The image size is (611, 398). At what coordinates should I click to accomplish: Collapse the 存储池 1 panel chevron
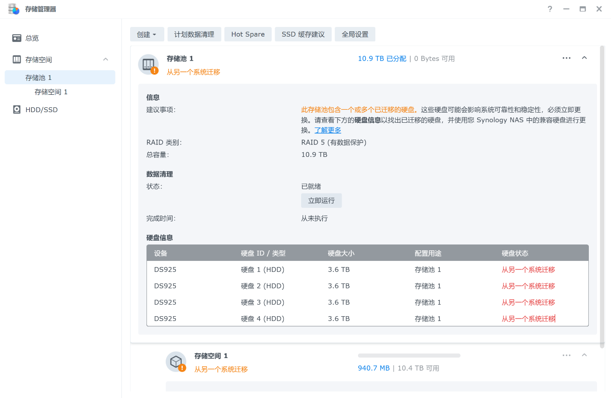tap(584, 58)
